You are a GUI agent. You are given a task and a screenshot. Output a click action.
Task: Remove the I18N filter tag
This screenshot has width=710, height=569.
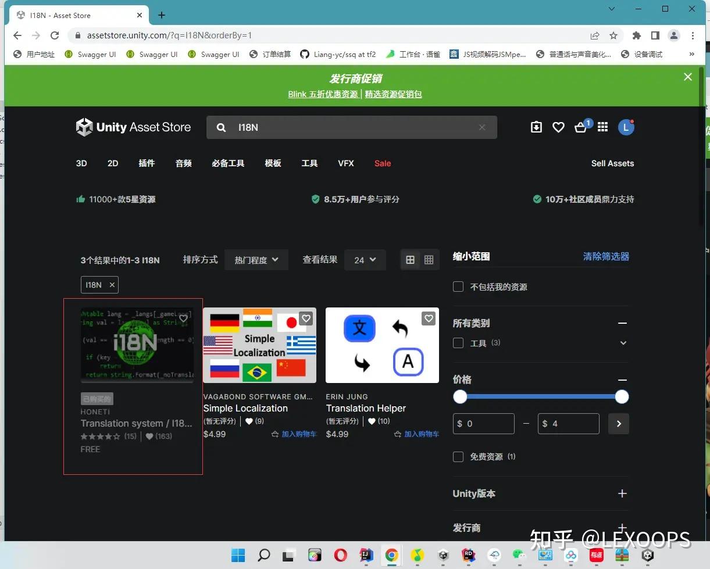click(x=113, y=285)
